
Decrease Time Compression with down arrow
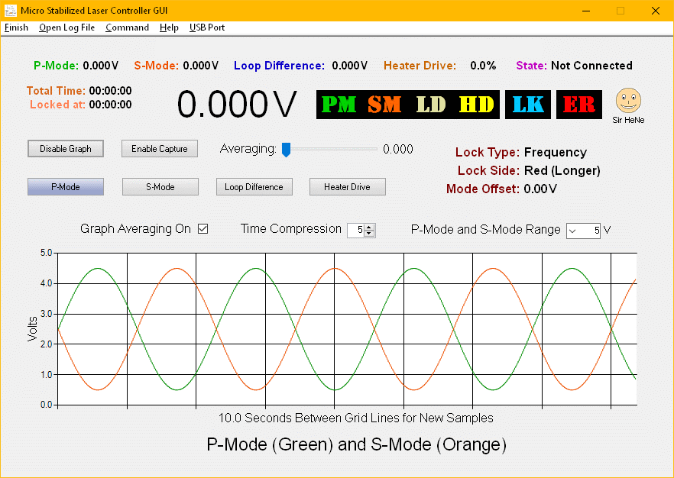click(x=370, y=233)
